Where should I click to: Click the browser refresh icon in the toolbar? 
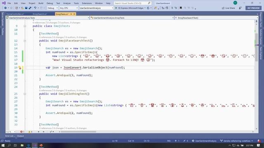point(148,8)
